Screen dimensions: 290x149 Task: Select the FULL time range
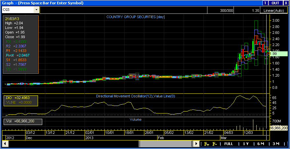(229, 144)
